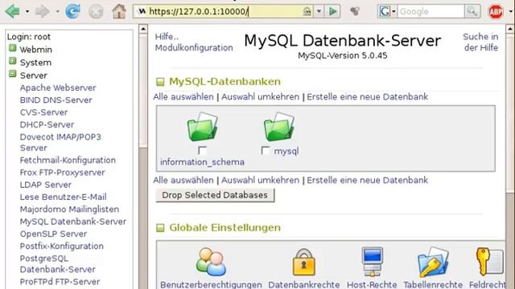Open LDAP Server module

[46, 185]
